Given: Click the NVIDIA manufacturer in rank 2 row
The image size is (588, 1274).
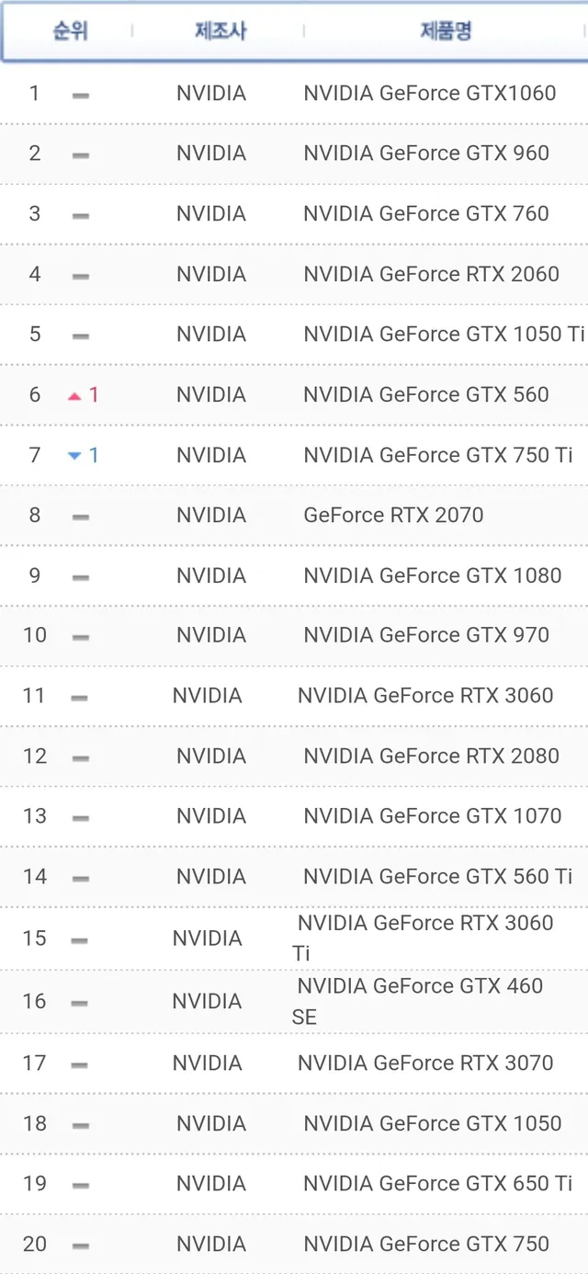Looking at the screenshot, I should [211, 154].
